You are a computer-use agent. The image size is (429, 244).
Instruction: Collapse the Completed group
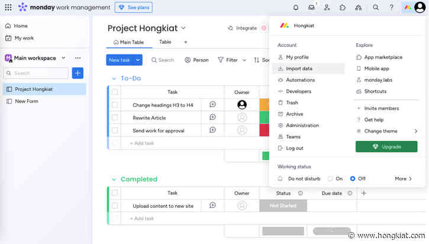114,180
